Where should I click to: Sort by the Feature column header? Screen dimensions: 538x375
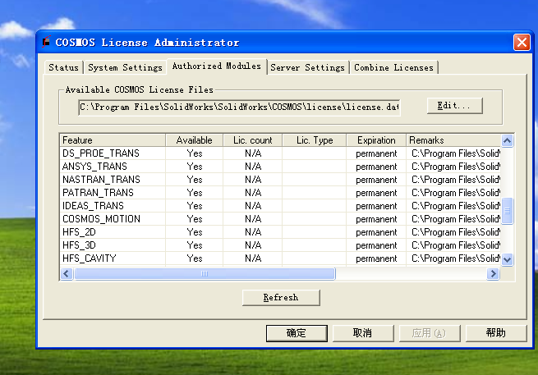[x=113, y=140]
